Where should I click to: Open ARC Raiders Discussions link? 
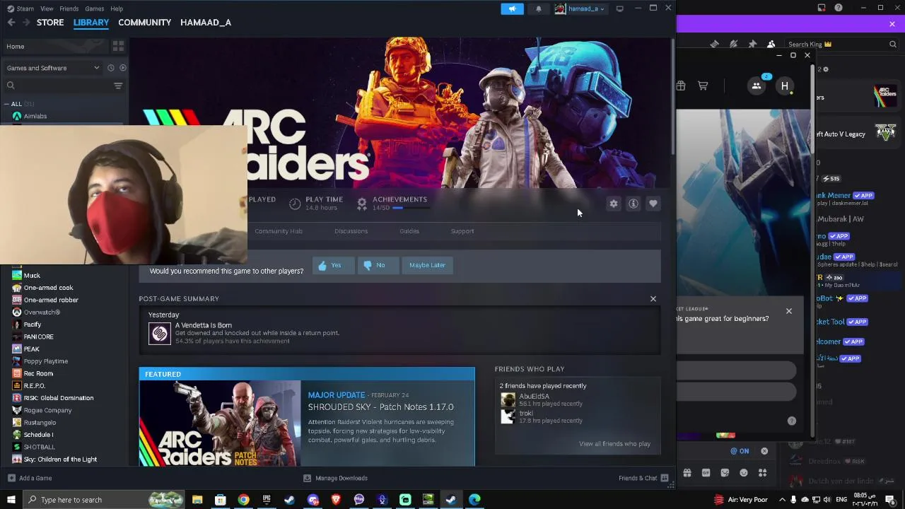pyautogui.click(x=351, y=231)
